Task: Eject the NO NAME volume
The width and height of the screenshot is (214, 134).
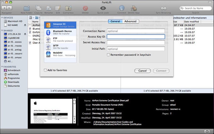Action: (25, 25)
